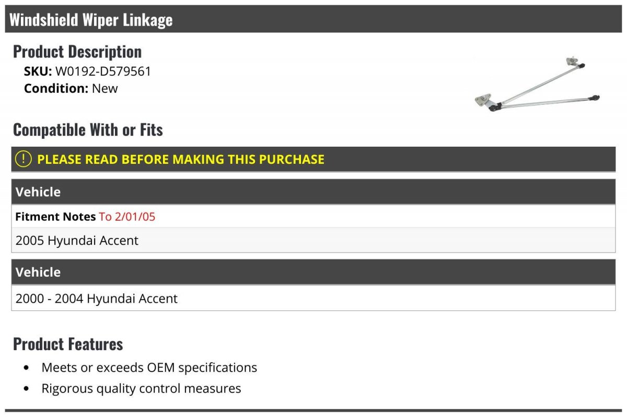Select the 2005 Hyundai Accent row
627x417 pixels.
pyautogui.click(x=313, y=240)
